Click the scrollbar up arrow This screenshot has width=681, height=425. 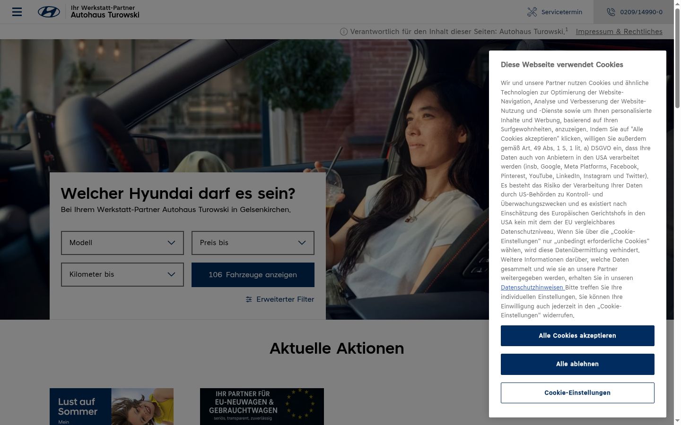click(677, 4)
